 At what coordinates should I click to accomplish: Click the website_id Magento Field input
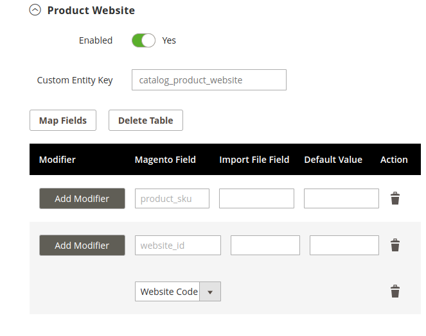[x=178, y=245]
